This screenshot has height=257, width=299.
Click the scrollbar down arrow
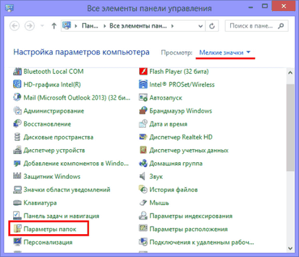(290, 248)
